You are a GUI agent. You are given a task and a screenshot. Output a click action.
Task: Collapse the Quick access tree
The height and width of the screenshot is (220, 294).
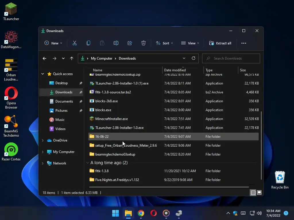point(42,74)
